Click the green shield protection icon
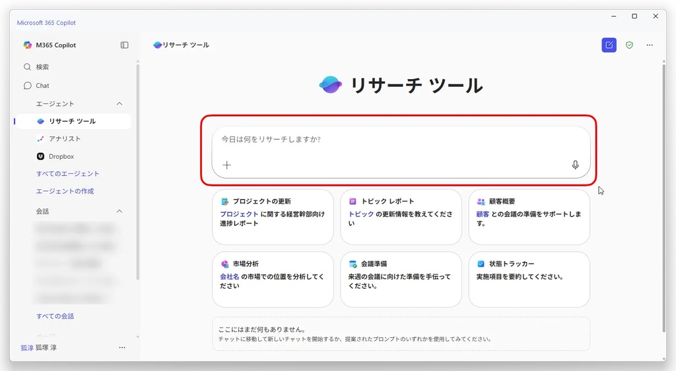The width and height of the screenshot is (676, 371). point(629,45)
